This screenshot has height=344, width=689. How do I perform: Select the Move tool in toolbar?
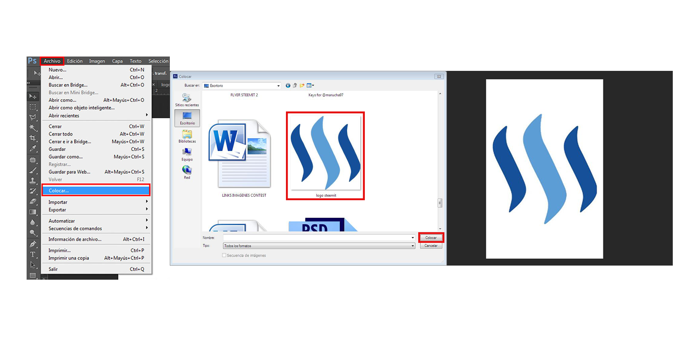pyautogui.click(x=33, y=97)
